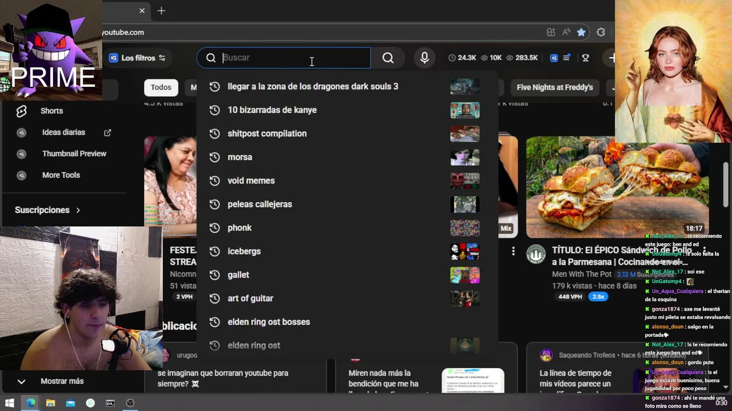Click thumbnail beside 10 bizarradas de kanye
732x411 pixels.
[464, 110]
